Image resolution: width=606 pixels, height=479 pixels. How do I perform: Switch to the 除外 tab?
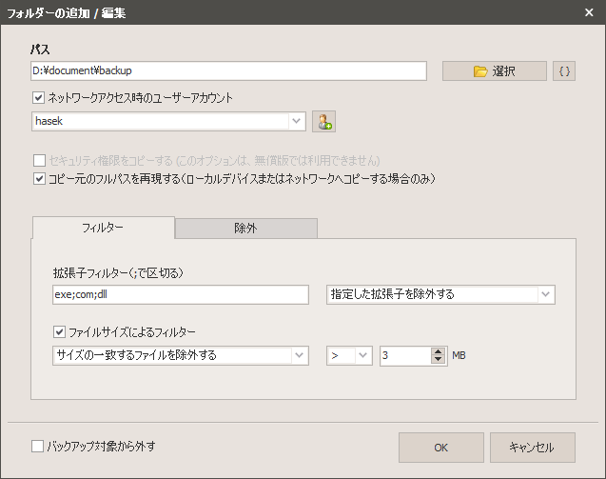tap(245, 229)
